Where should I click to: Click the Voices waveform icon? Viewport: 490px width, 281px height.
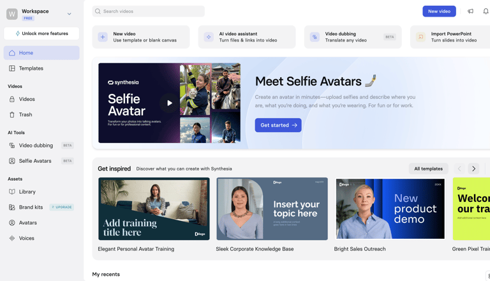[12, 238]
